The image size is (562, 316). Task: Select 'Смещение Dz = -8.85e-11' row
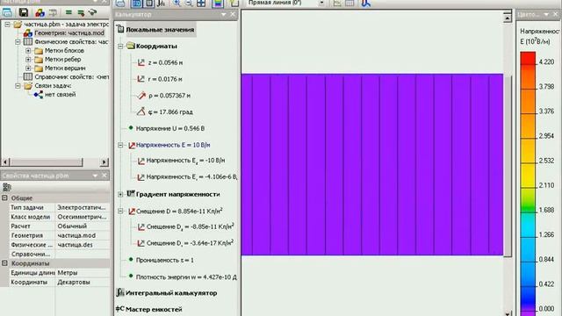pyautogui.click(x=191, y=226)
